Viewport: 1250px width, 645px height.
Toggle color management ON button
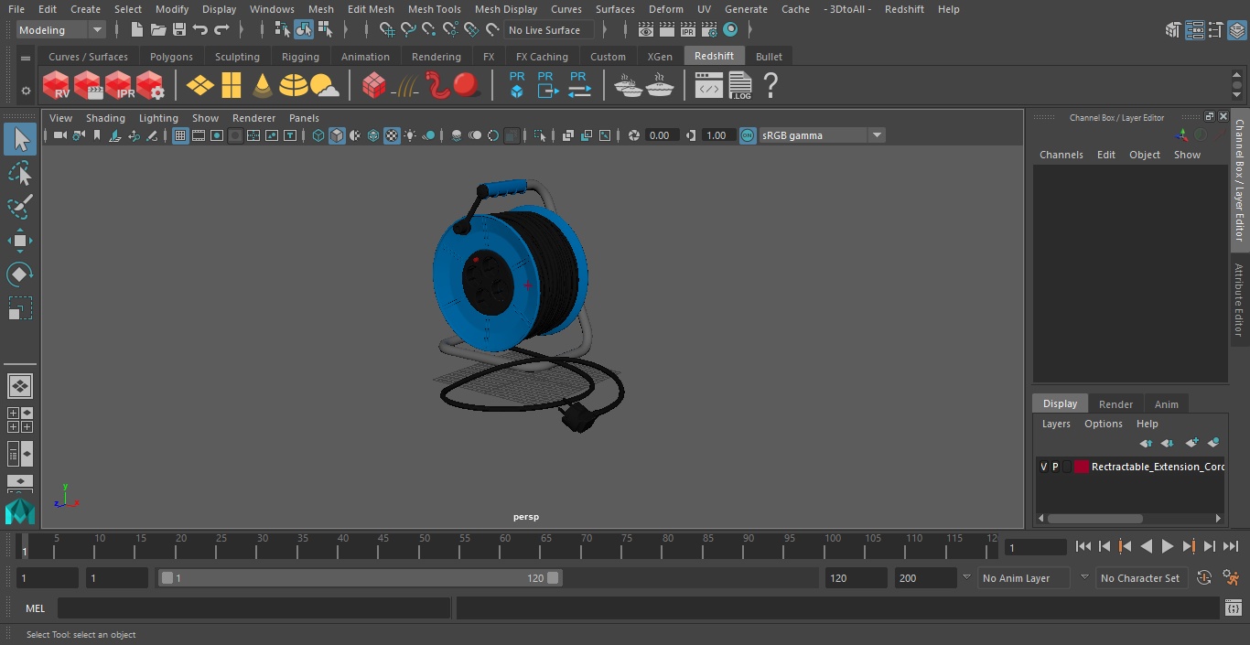pyautogui.click(x=748, y=135)
